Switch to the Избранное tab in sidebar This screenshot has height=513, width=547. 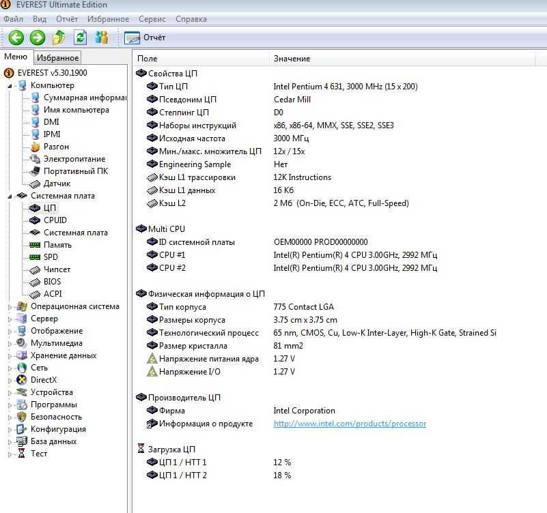[x=57, y=57]
